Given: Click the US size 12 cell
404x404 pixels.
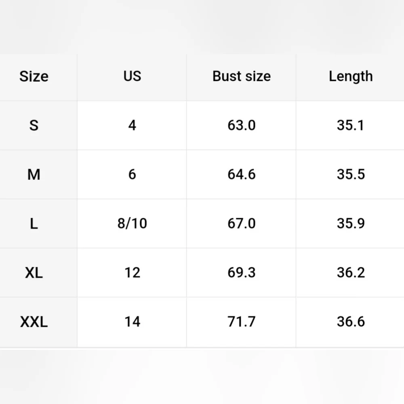Looking at the screenshot, I should click(132, 273).
